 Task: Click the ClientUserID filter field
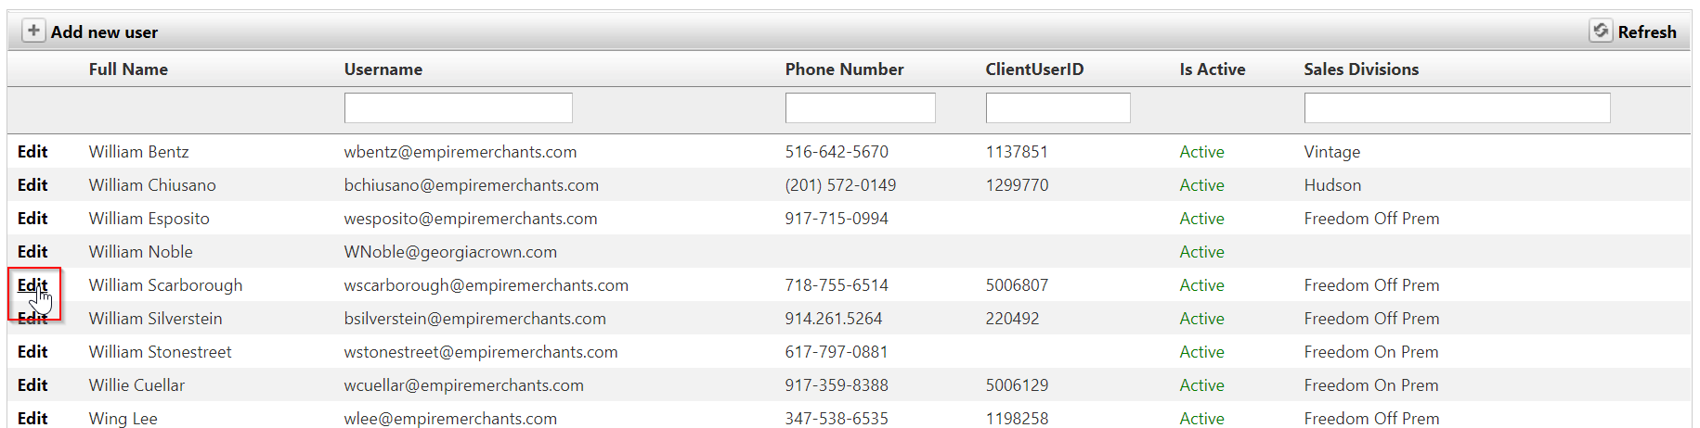pos(1058,107)
